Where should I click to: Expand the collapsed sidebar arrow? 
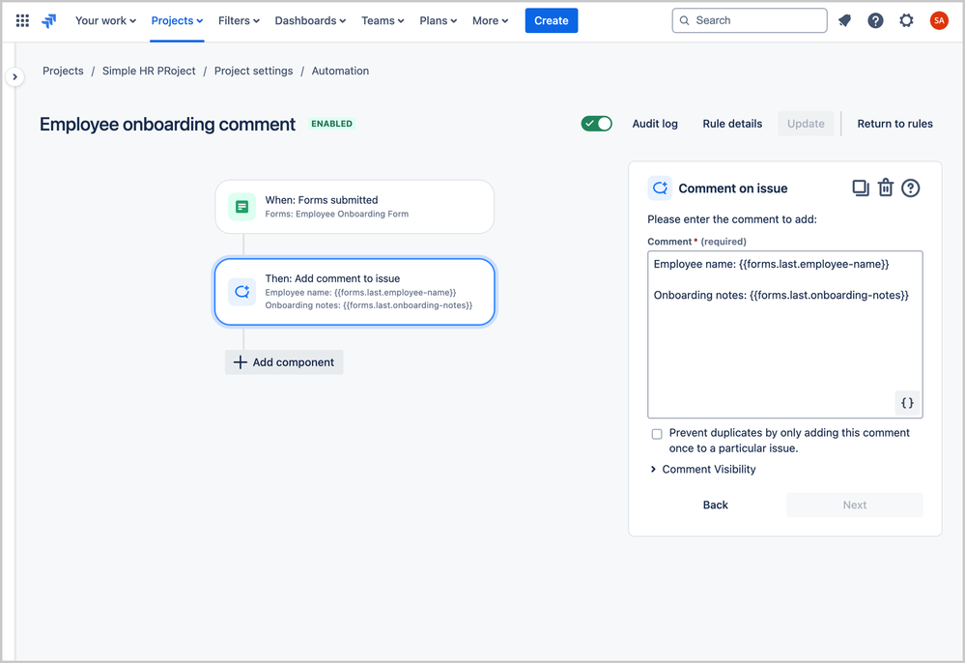point(14,77)
